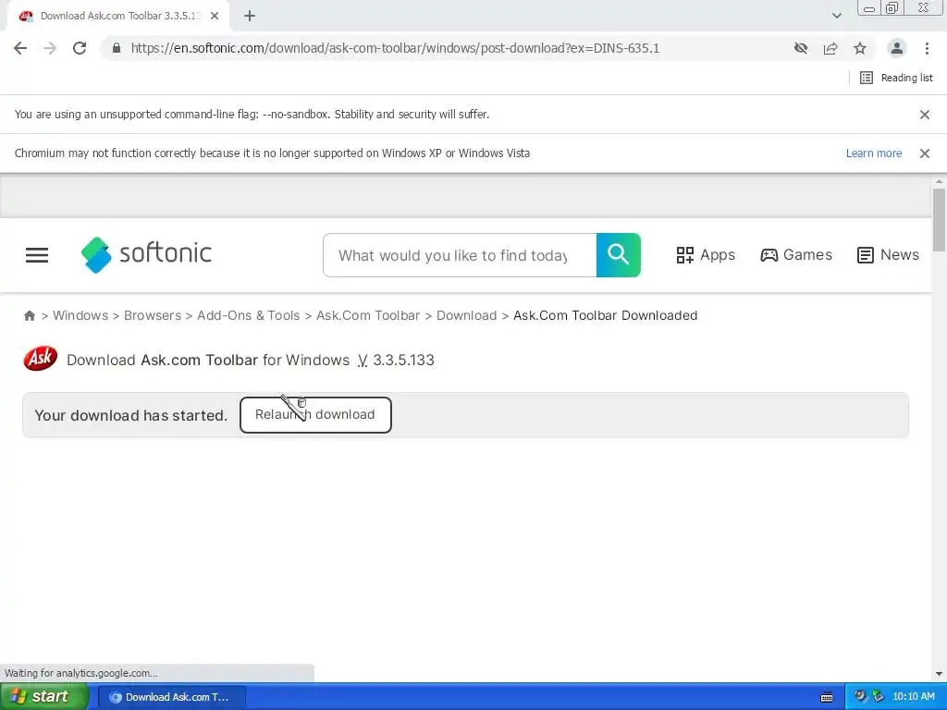947x710 pixels.
Task: Dismiss the Windows XP unsupported warning
Action: click(x=925, y=153)
